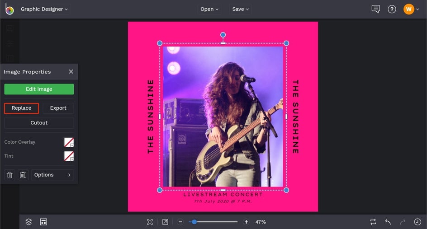Select the left THE SUNSHINE vertical text
This screenshot has width=427, height=229.
150,117
